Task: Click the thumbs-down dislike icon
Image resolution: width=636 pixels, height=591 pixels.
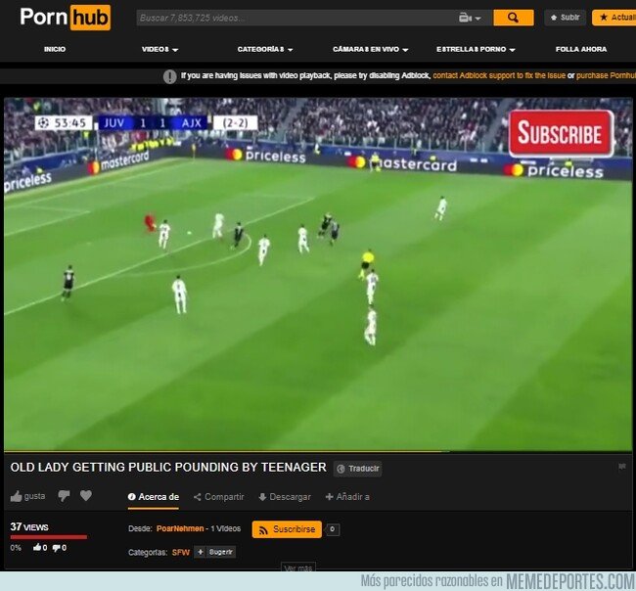Action: point(64,496)
